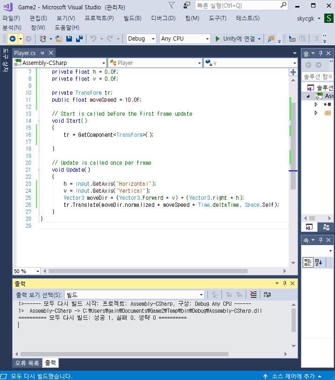Close the Output panel
The width and height of the screenshot is (335, 380).
click(292, 283)
